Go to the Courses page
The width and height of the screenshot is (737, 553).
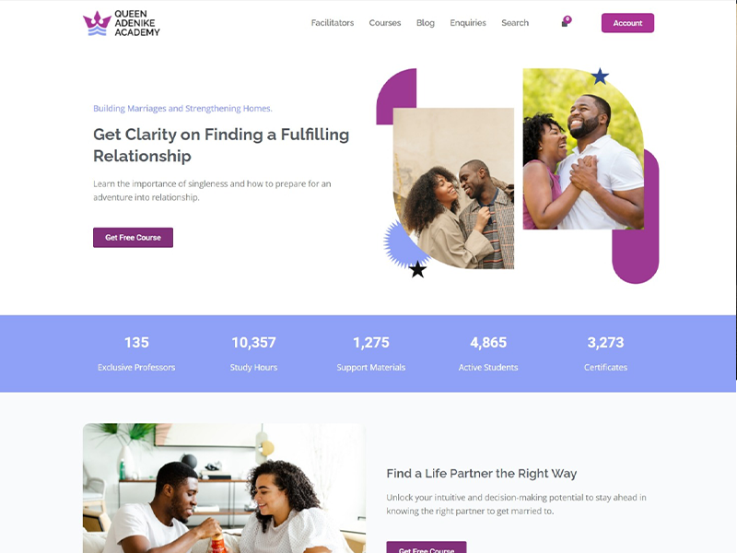384,22
